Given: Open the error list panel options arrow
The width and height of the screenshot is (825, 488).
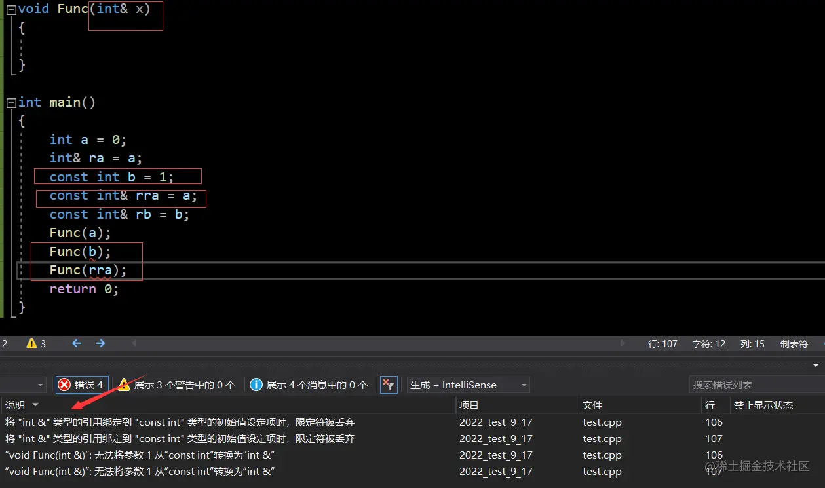Looking at the screenshot, I should coord(816,366).
